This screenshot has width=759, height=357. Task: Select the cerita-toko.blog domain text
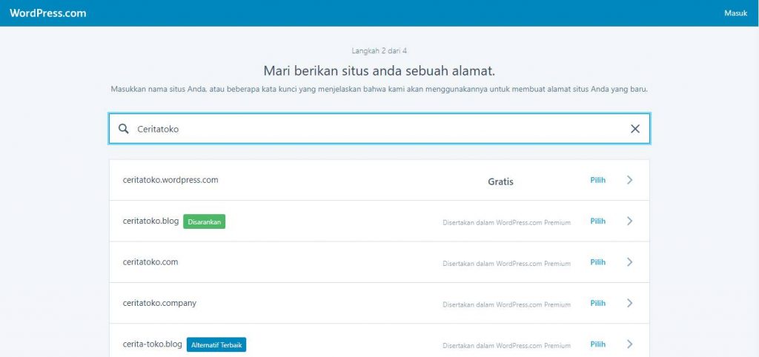click(x=153, y=344)
